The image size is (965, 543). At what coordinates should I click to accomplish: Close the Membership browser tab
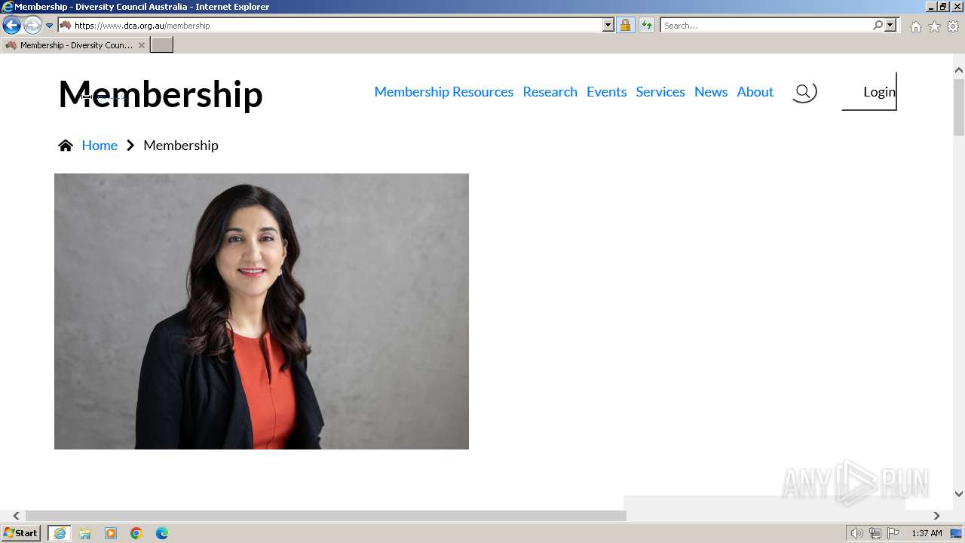[x=141, y=45]
